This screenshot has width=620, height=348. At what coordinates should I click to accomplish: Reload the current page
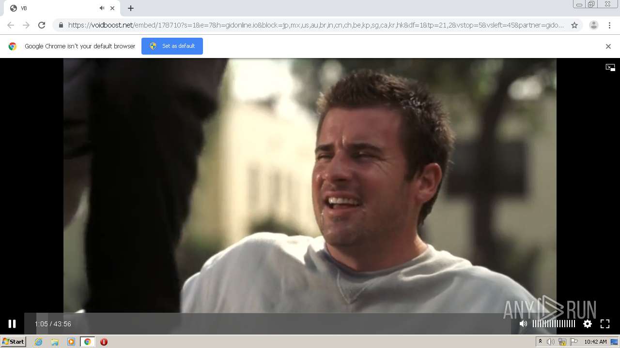tap(42, 25)
